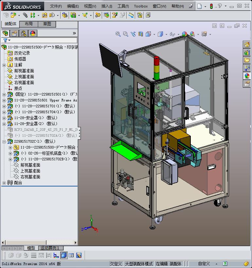The image size is (252, 268).
Task: Toggle the rightmost bottom toolbar icon
Action: [x=79, y=255]
